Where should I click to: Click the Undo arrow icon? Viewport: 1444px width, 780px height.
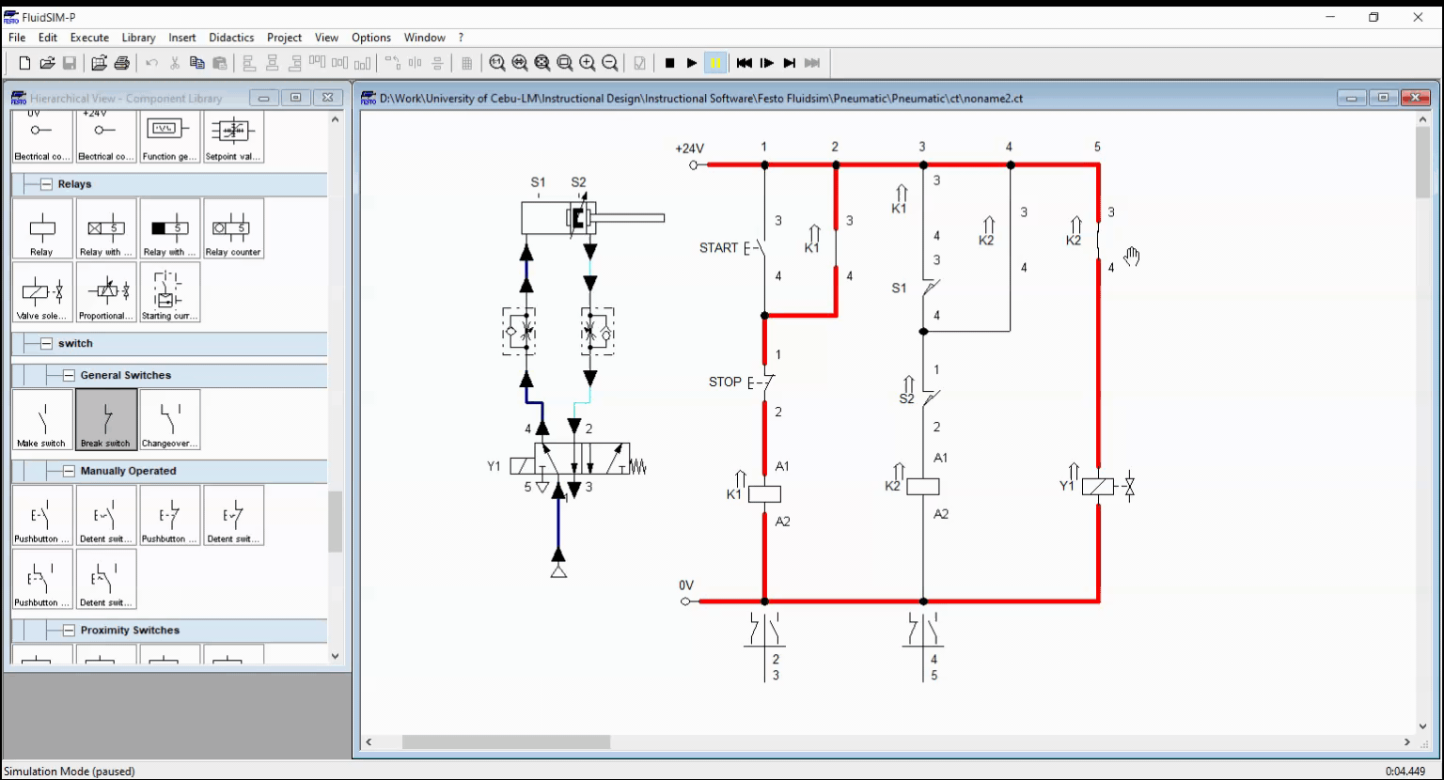(151, 63)
